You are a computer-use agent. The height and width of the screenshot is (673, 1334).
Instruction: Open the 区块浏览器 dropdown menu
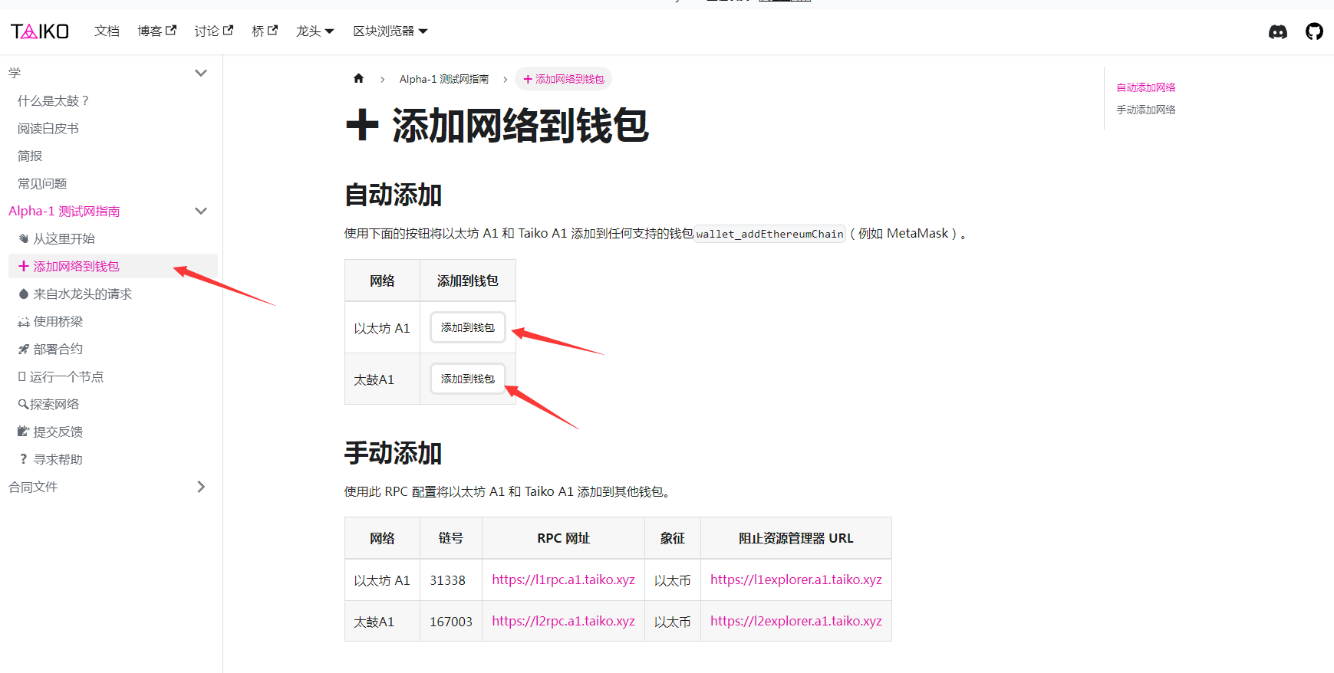[x=390, y=31]
